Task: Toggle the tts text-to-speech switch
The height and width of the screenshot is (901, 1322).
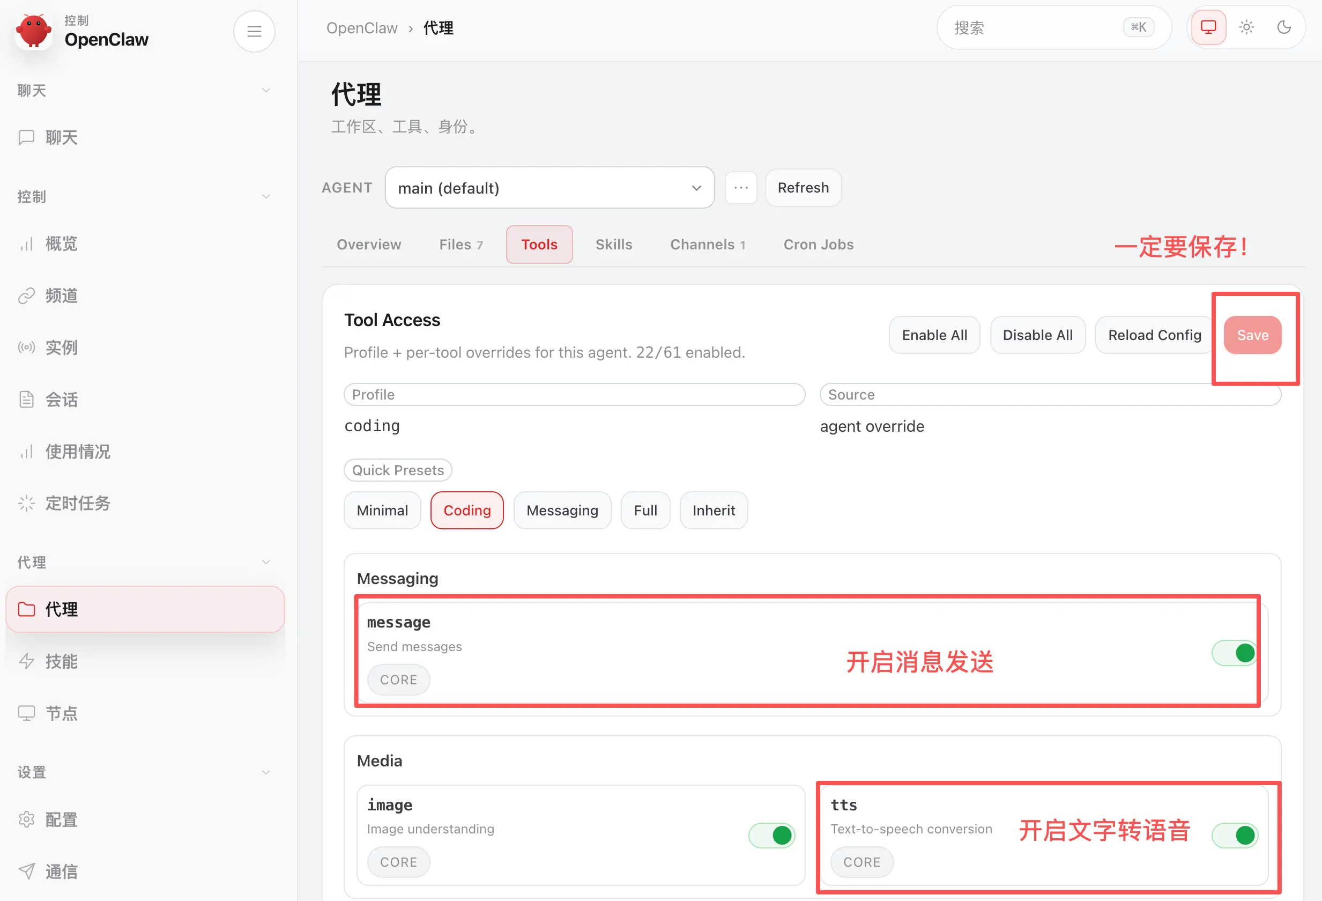Action: [x=1234, y=835]
